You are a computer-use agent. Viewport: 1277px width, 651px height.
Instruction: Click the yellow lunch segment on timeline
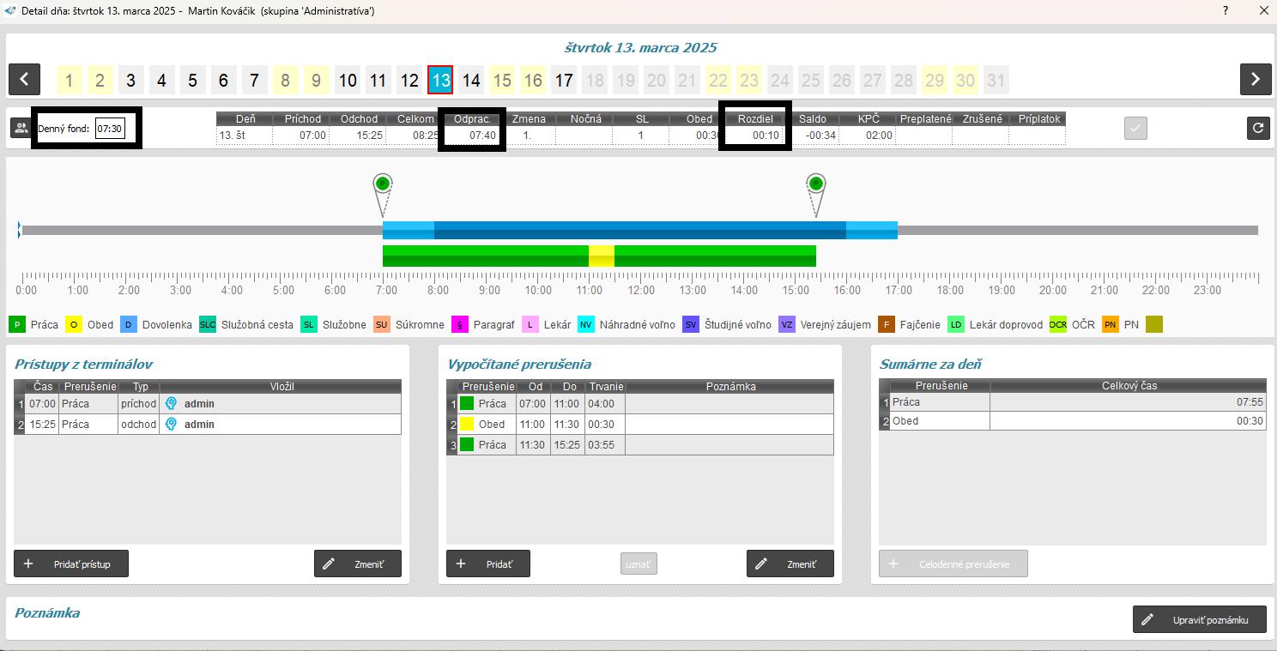(602, 256)
